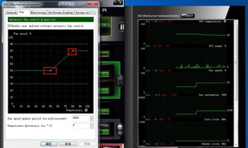
Task: Increase the temperature hysteresis value
Action: (x=92, y=124)
